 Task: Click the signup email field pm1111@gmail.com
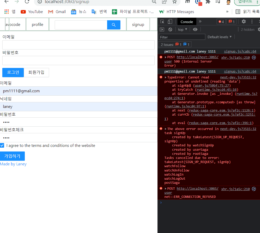[x=78, y=91]
